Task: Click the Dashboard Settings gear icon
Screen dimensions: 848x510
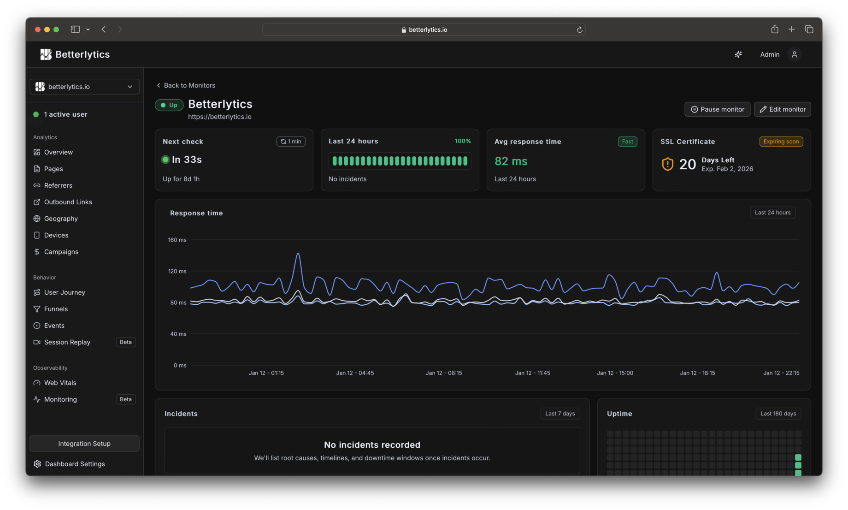Action: pos(37,464)
